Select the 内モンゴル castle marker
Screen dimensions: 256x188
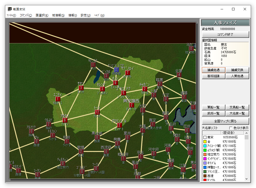point(120,125)
